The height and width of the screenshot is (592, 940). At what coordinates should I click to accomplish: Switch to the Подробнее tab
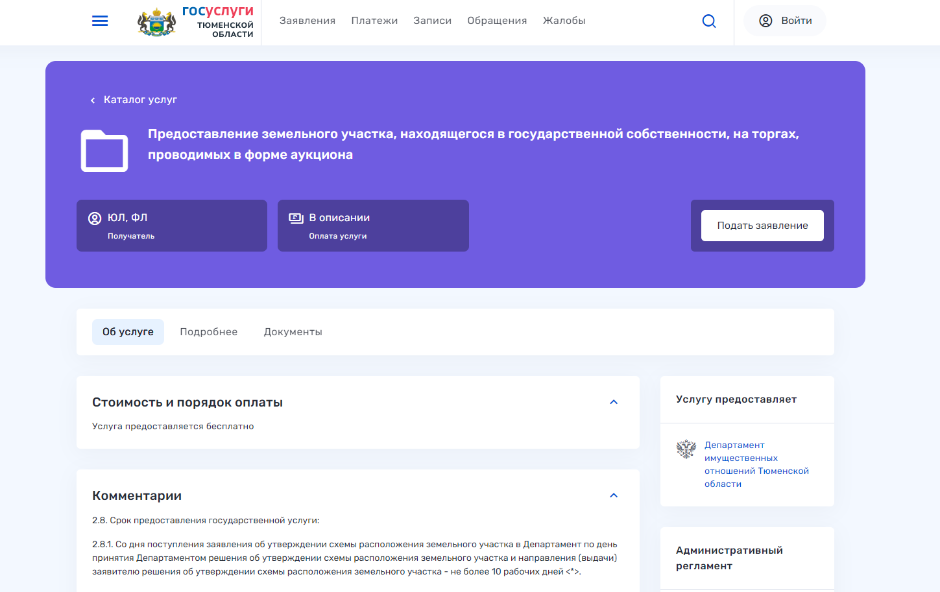click(x=209, y=332)
